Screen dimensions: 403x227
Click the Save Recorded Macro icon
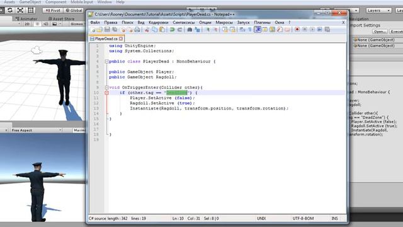click(x=327, y=30)
